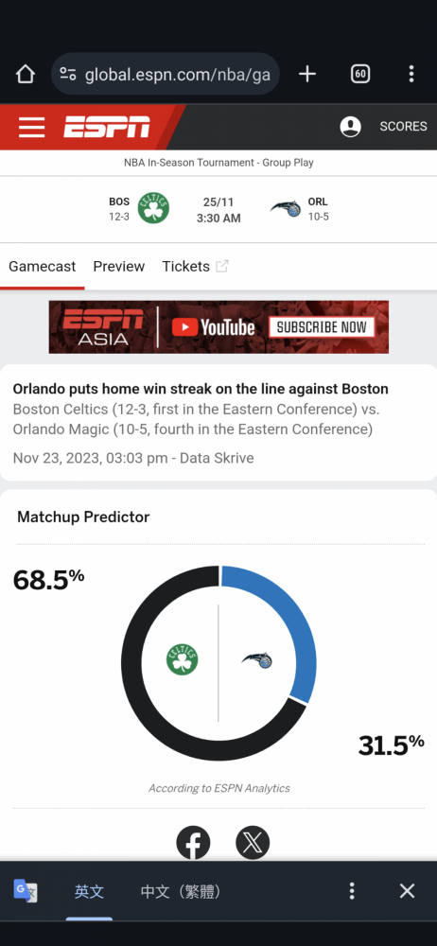Select 中文（繁體）translation language

181,892
